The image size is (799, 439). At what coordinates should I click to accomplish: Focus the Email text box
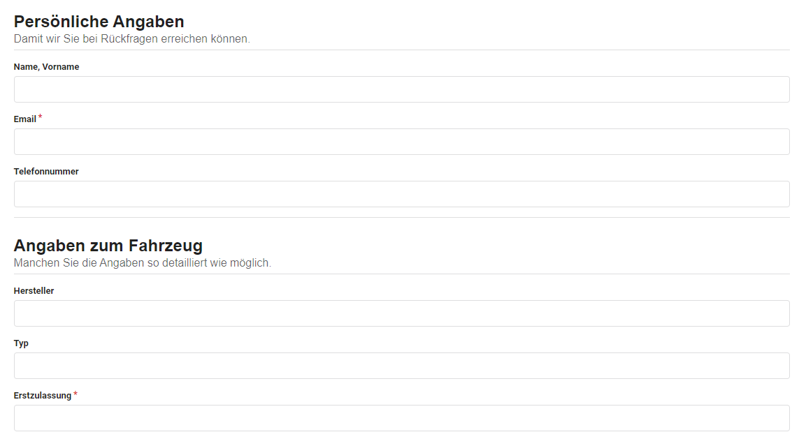(401, 142)
